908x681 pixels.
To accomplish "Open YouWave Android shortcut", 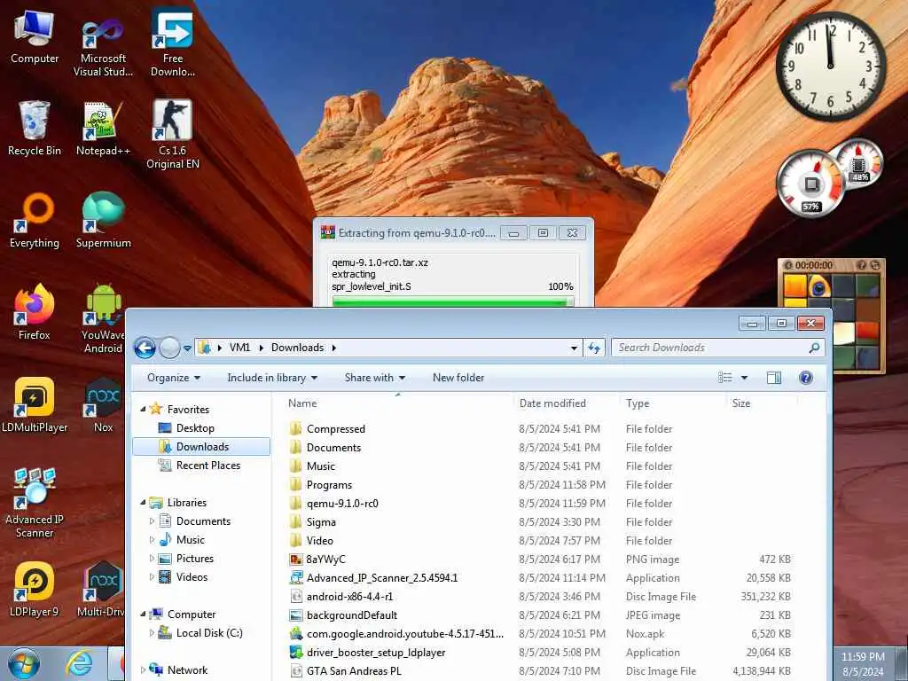I will click(x=103, y=318).
